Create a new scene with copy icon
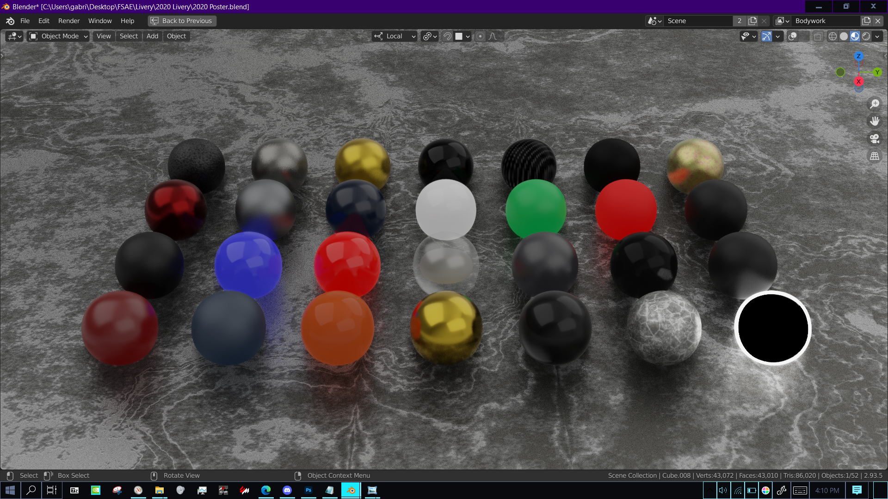 752,21
